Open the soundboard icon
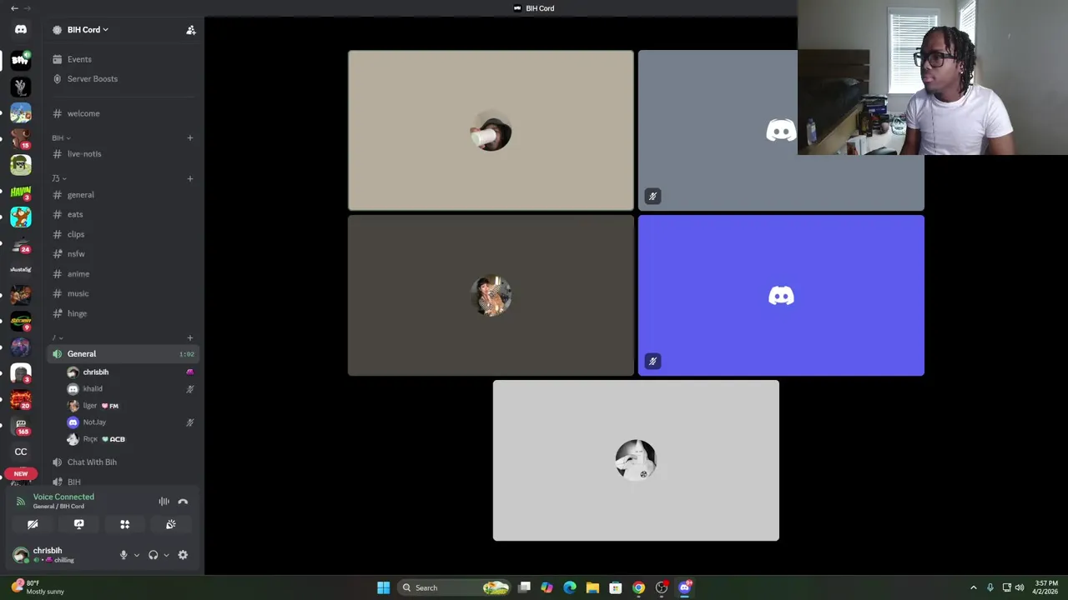This screenshot has width=1068, height=600. point(171,524)
